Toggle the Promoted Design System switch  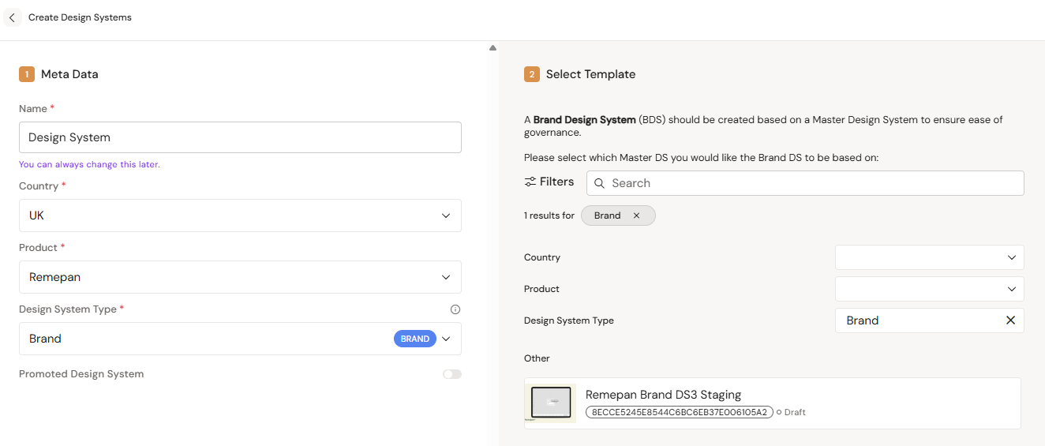(x=452, y=374)
